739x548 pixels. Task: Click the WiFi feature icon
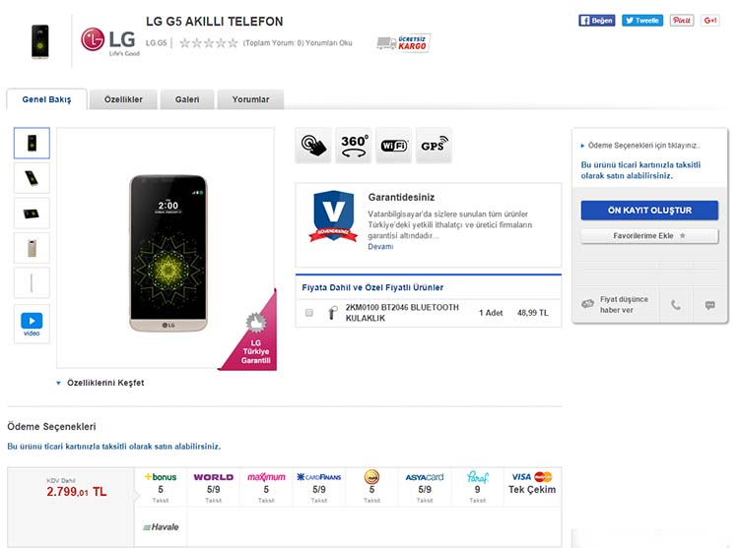coord(393,145)
